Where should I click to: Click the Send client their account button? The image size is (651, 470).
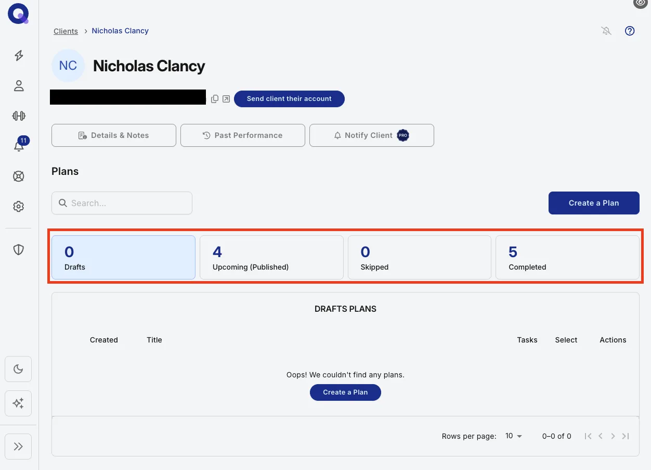tap(289, 99)
